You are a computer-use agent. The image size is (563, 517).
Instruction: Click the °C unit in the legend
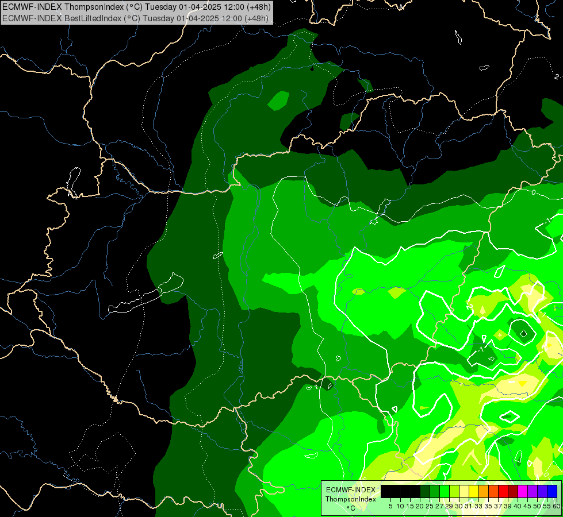click(x=351, y=508)
